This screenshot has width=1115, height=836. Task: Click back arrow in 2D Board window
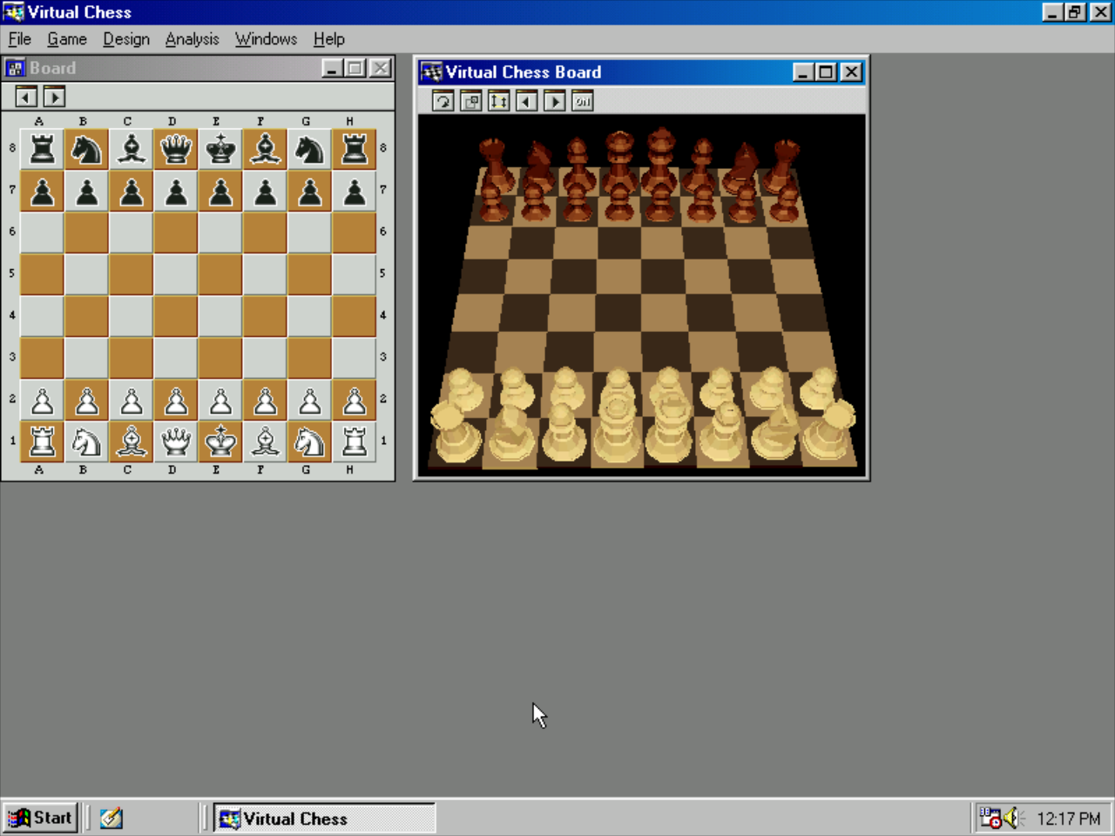click(x=26, y=97)
